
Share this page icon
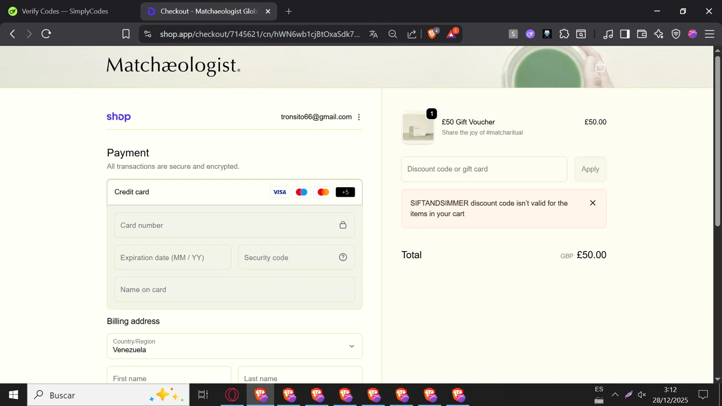412,34
